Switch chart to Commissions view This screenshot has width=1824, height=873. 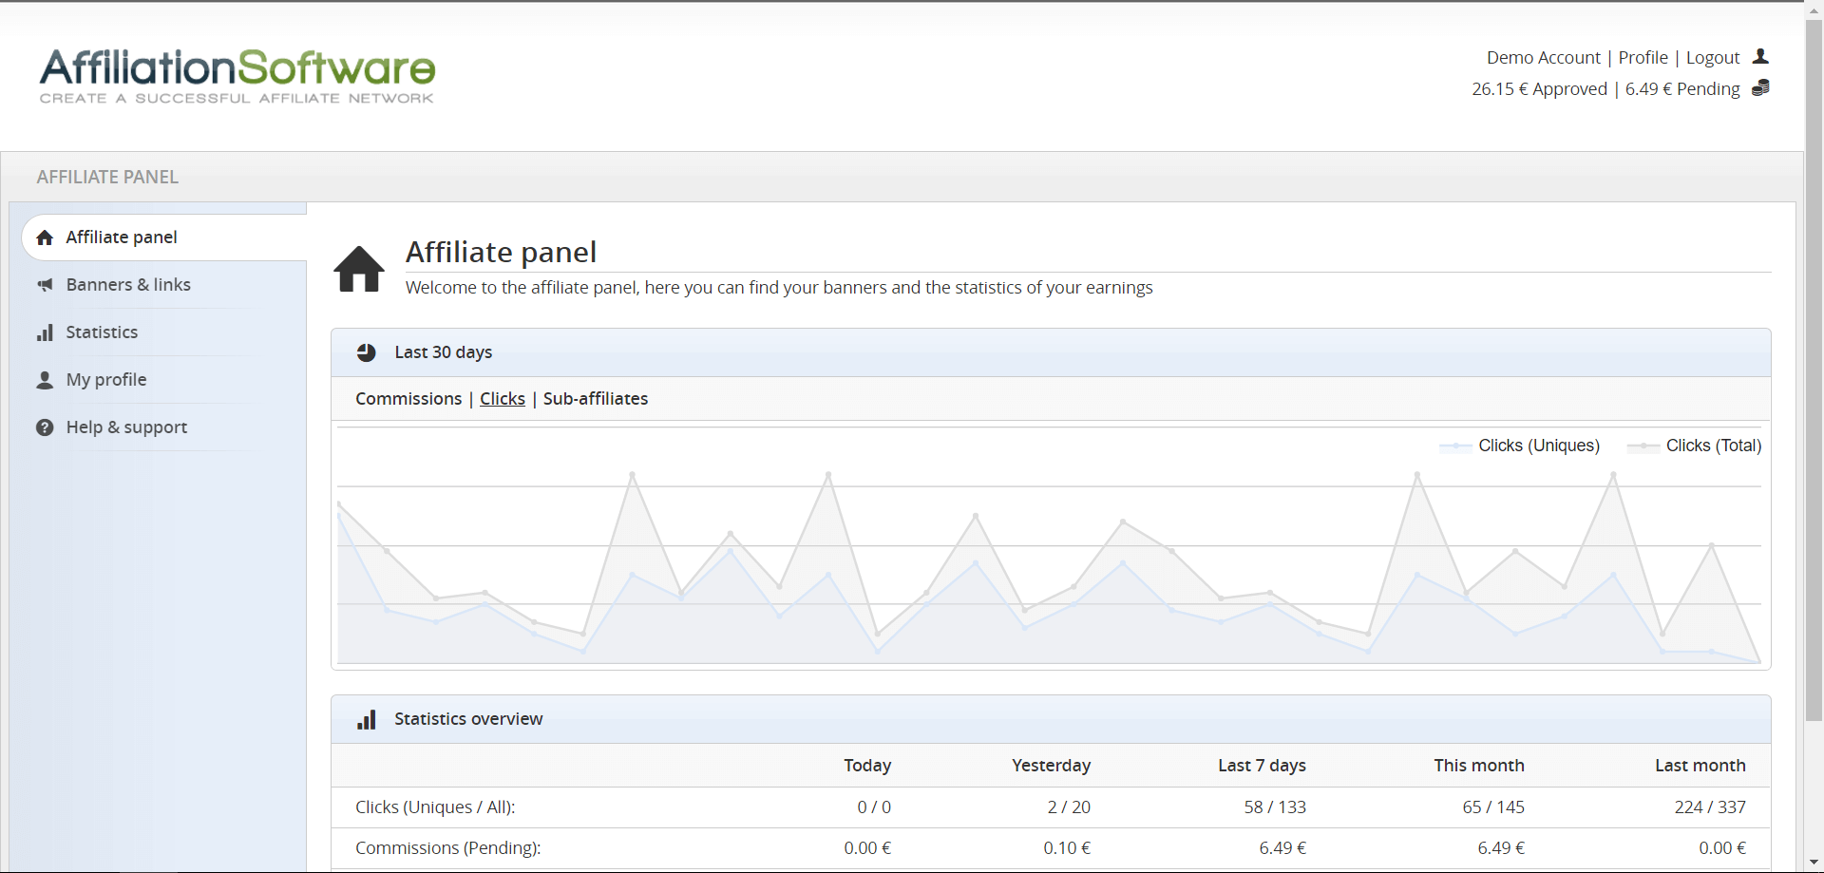[408, 399]
